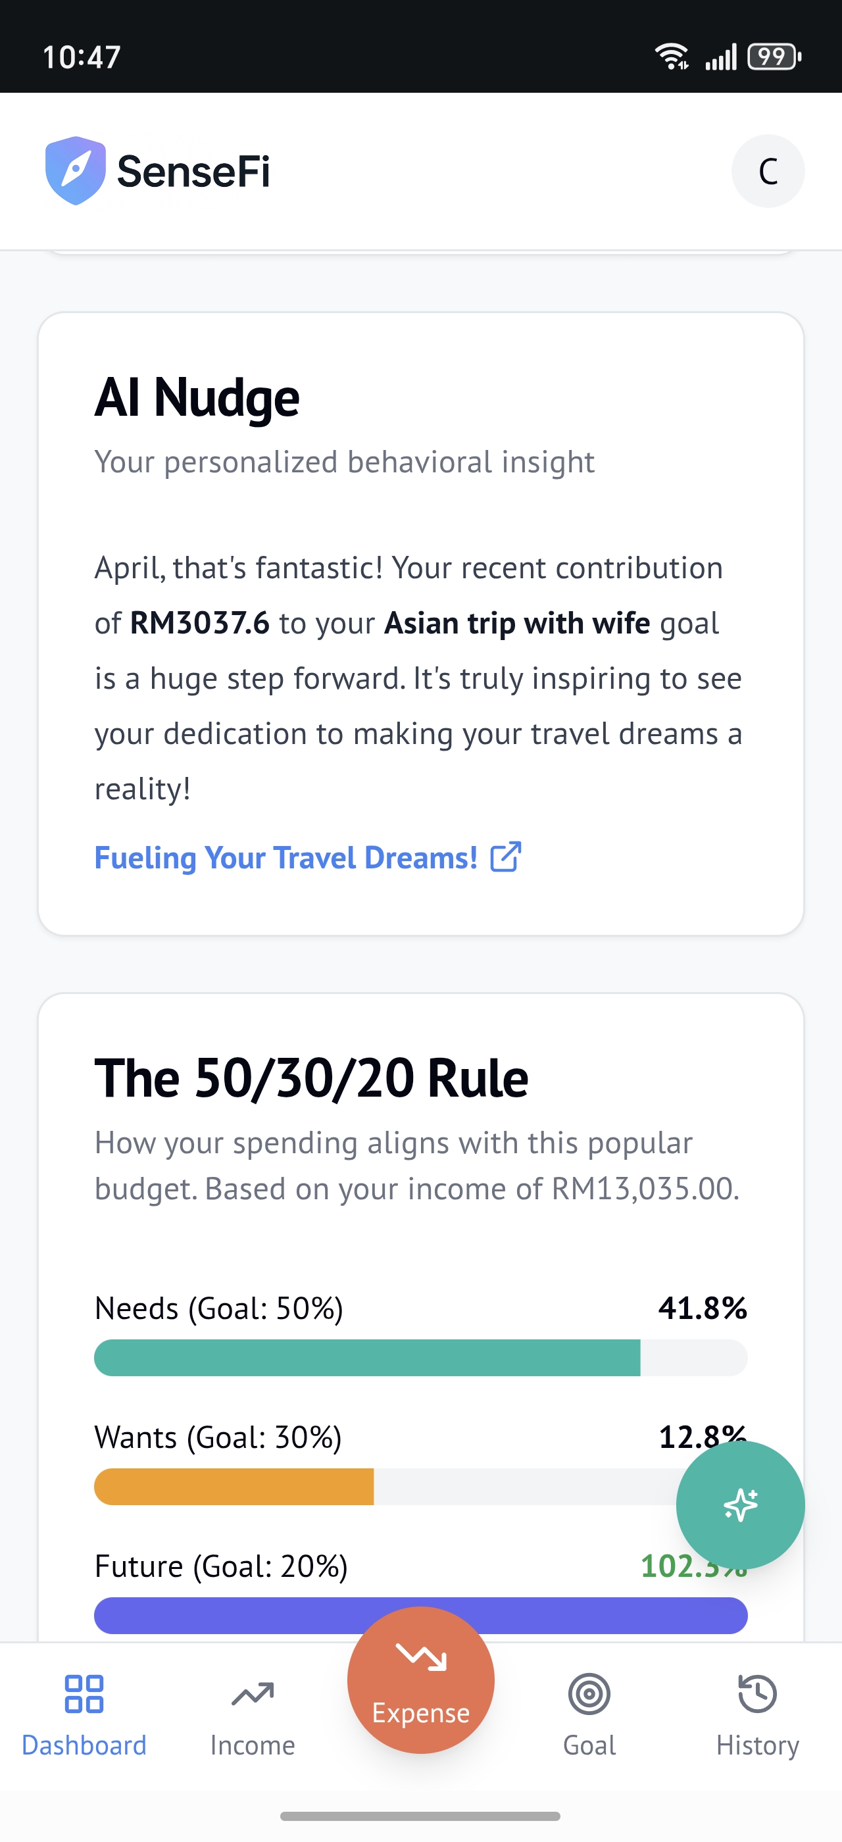Tap the Goal target icon

589,1694
